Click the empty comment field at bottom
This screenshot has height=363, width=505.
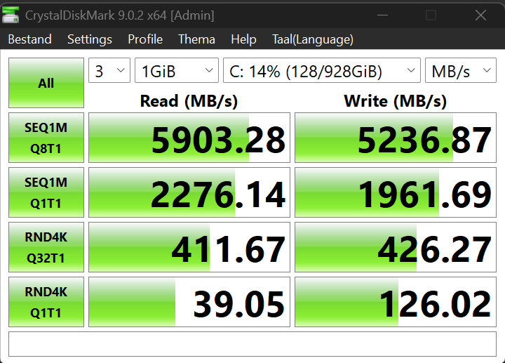click(x=252, y=344)
